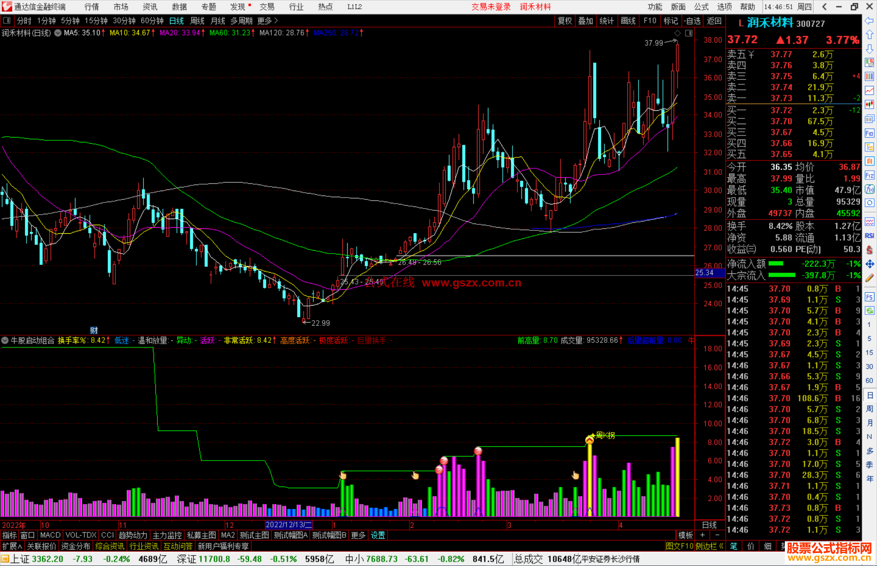
Task: Select the pencil drawing tool icon
Action: (869, 278)
